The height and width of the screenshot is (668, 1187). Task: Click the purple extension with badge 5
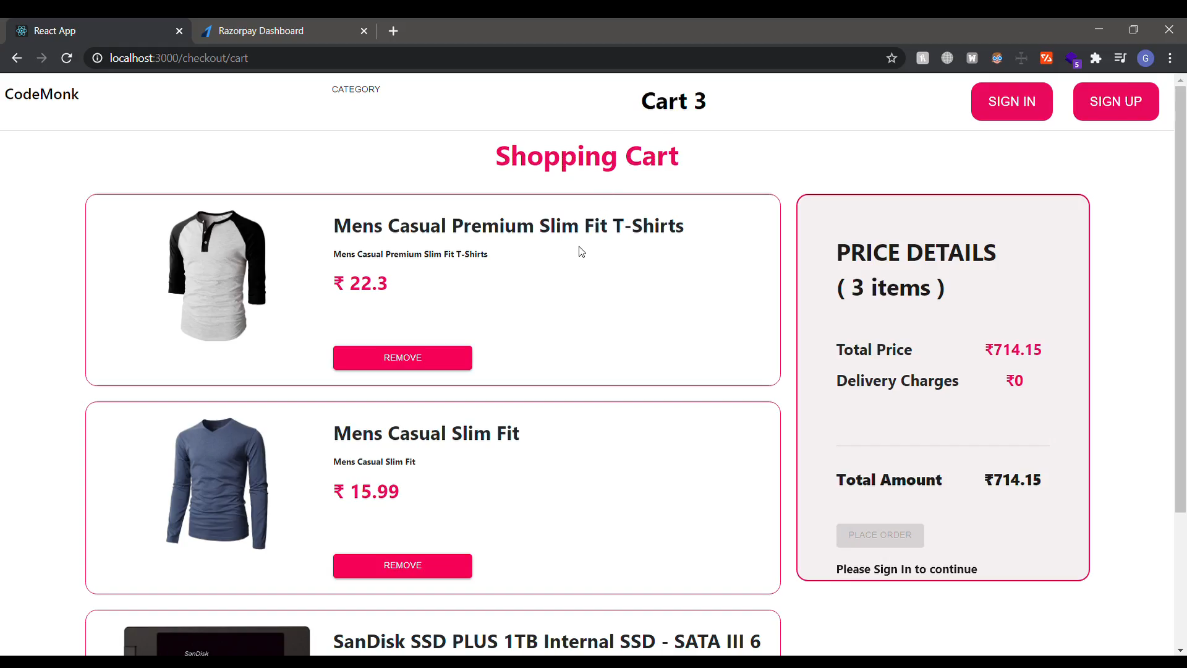[x=1073, y=58]
